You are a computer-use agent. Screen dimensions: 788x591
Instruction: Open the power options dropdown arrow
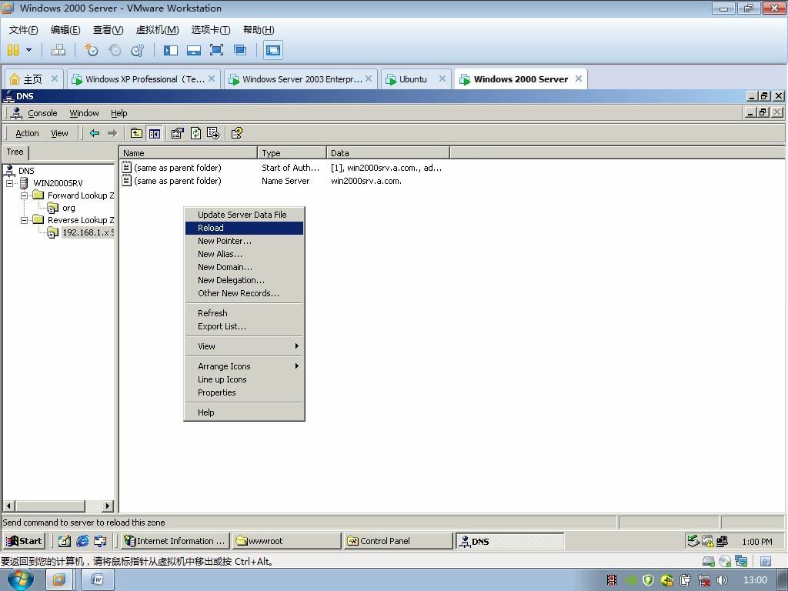[x=28, y=50]
